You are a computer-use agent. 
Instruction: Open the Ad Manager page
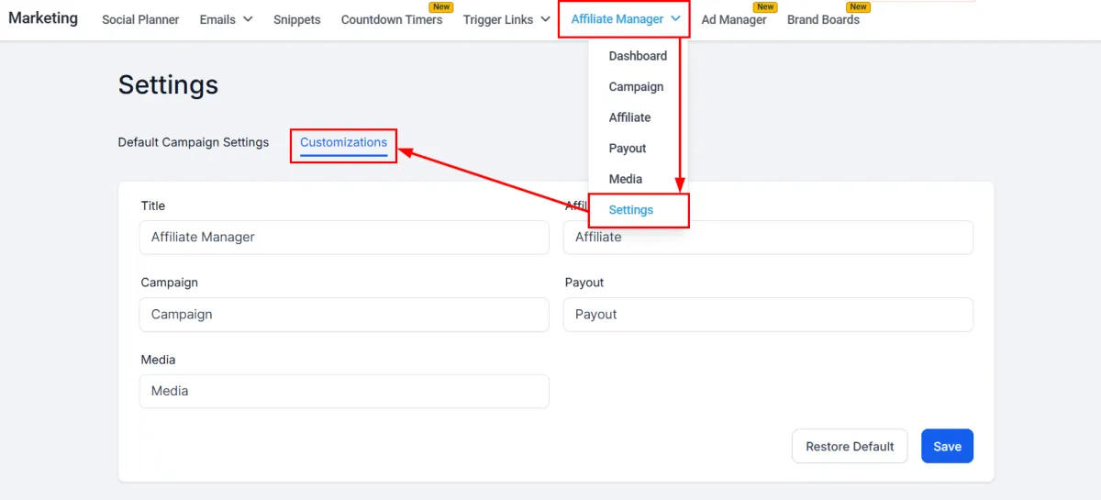tap(734, 19)
